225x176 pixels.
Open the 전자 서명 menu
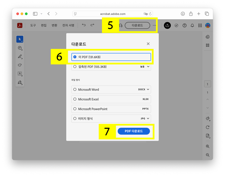[68, 26]
